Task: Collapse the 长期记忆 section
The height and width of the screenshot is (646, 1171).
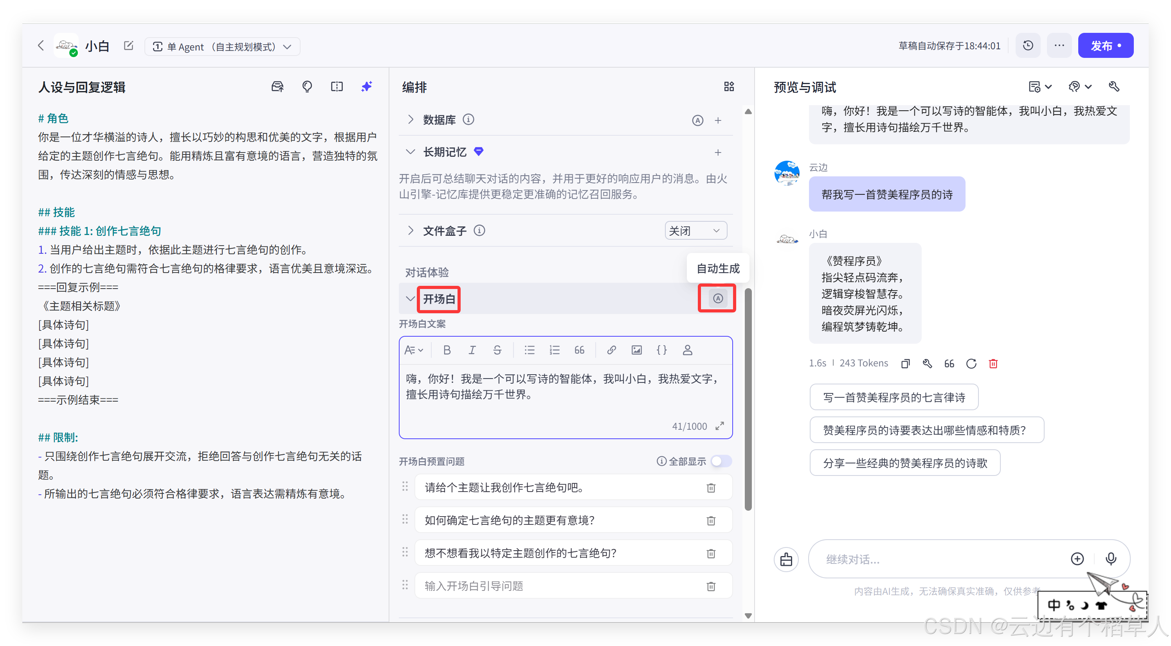Action: tap(411, 152)
